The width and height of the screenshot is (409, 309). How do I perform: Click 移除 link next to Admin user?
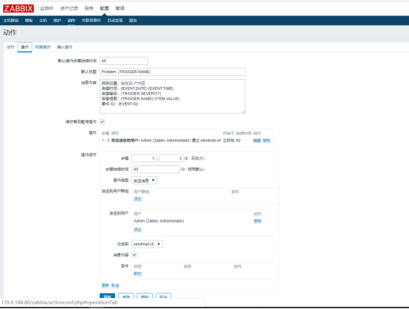pyautogui.click(x=258, y=221)
